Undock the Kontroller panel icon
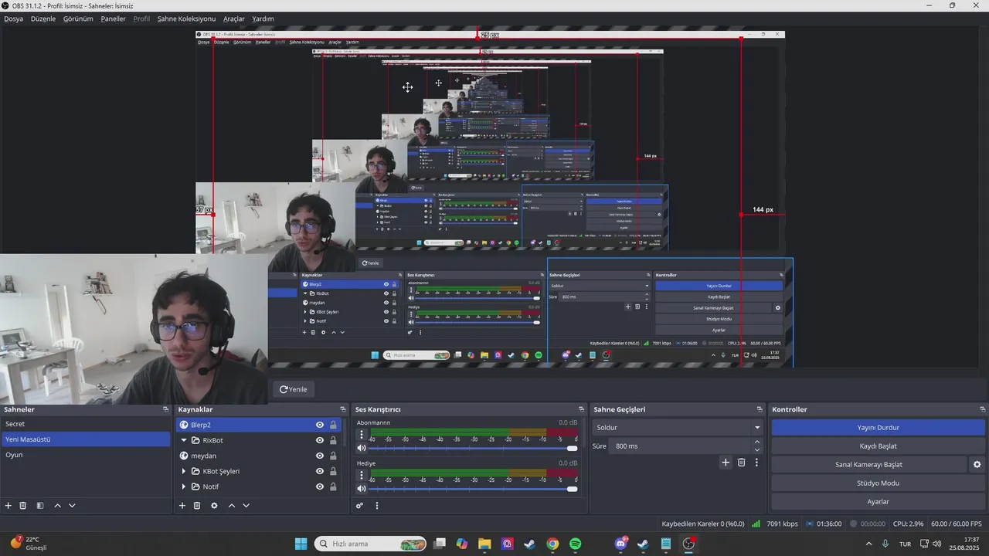This screenshot has width=989, height=556. coord(983,409)
